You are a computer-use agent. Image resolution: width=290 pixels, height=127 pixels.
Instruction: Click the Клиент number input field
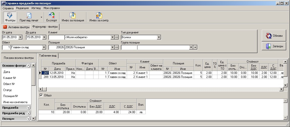[56, 37]
